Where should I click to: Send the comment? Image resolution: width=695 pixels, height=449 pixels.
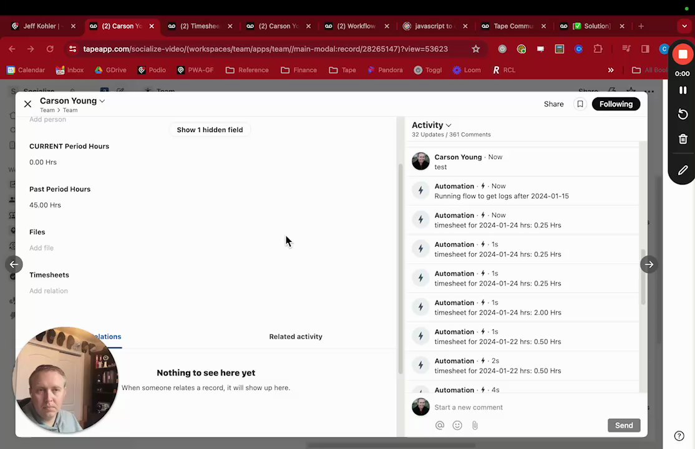(624, 425)
